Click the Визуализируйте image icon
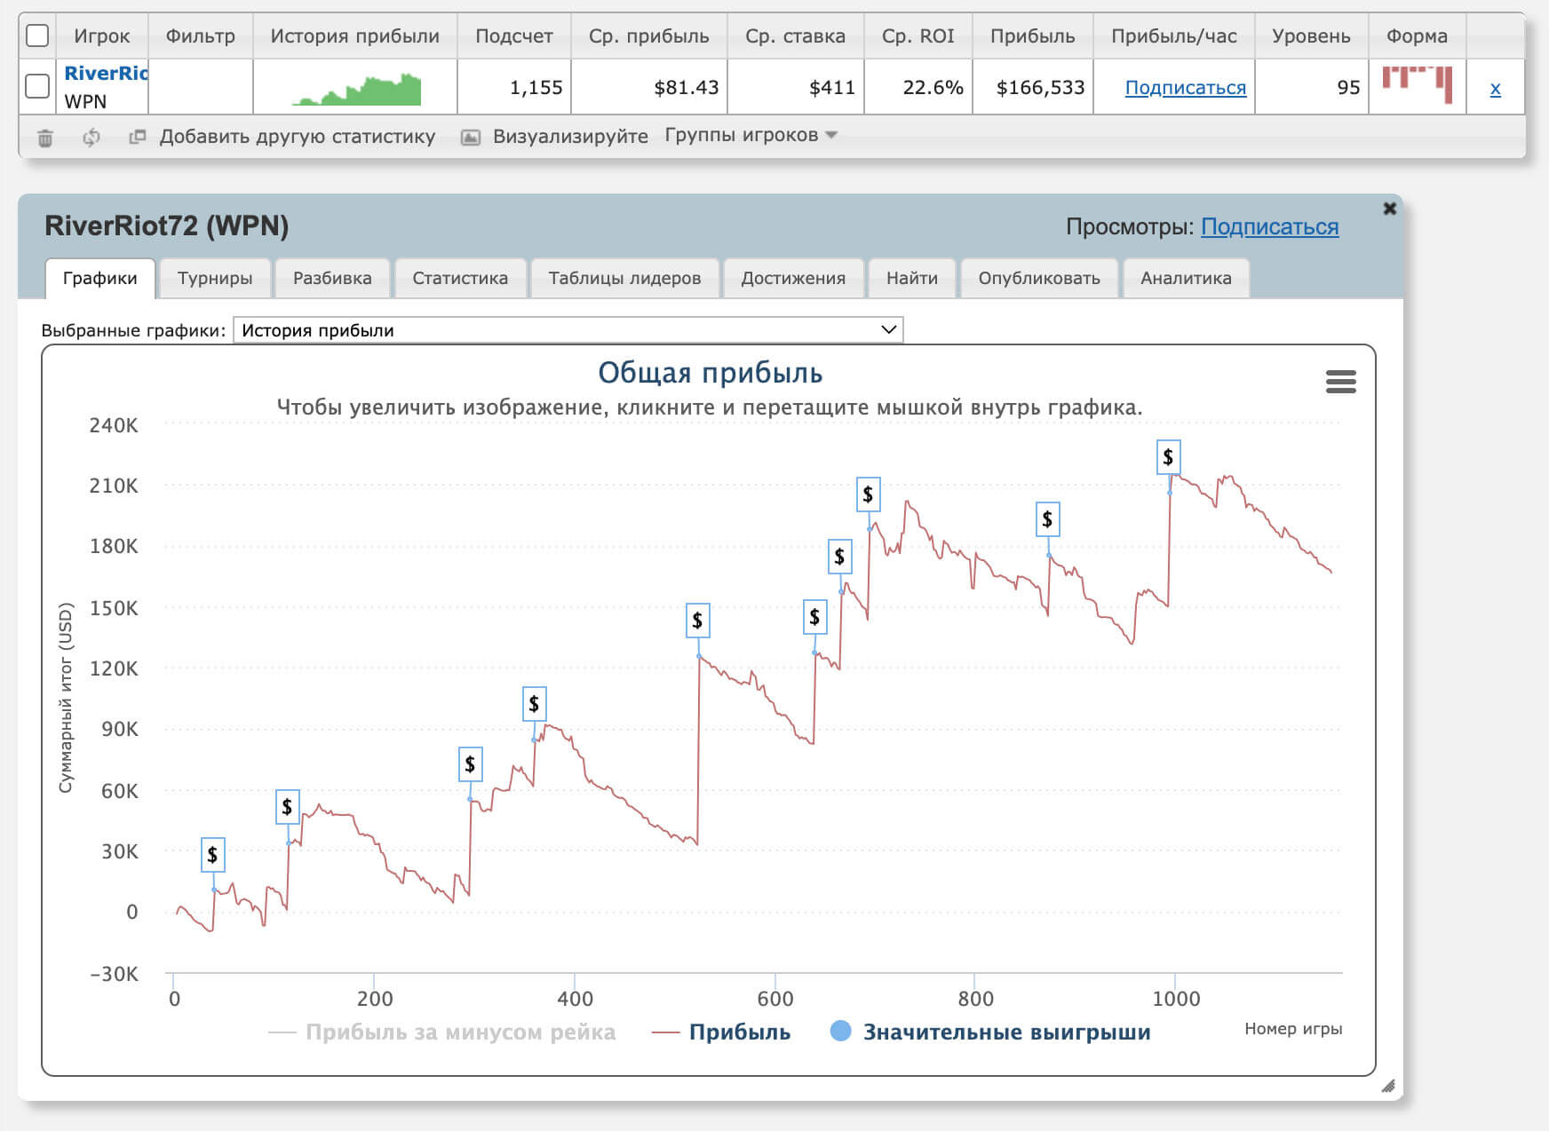Screen dimensions: 1549x1131 [471, 138]
